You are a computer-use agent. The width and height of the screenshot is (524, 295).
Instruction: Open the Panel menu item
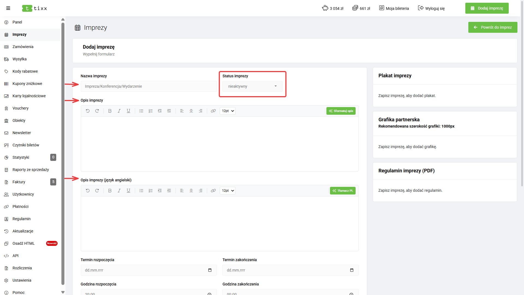[x=30, y=22]
